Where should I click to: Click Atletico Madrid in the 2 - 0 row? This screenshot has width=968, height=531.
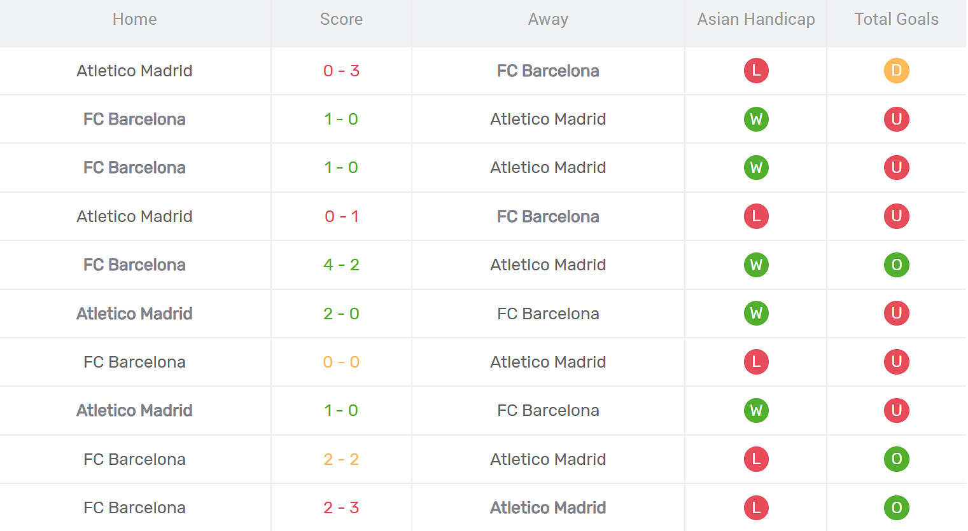134,314
